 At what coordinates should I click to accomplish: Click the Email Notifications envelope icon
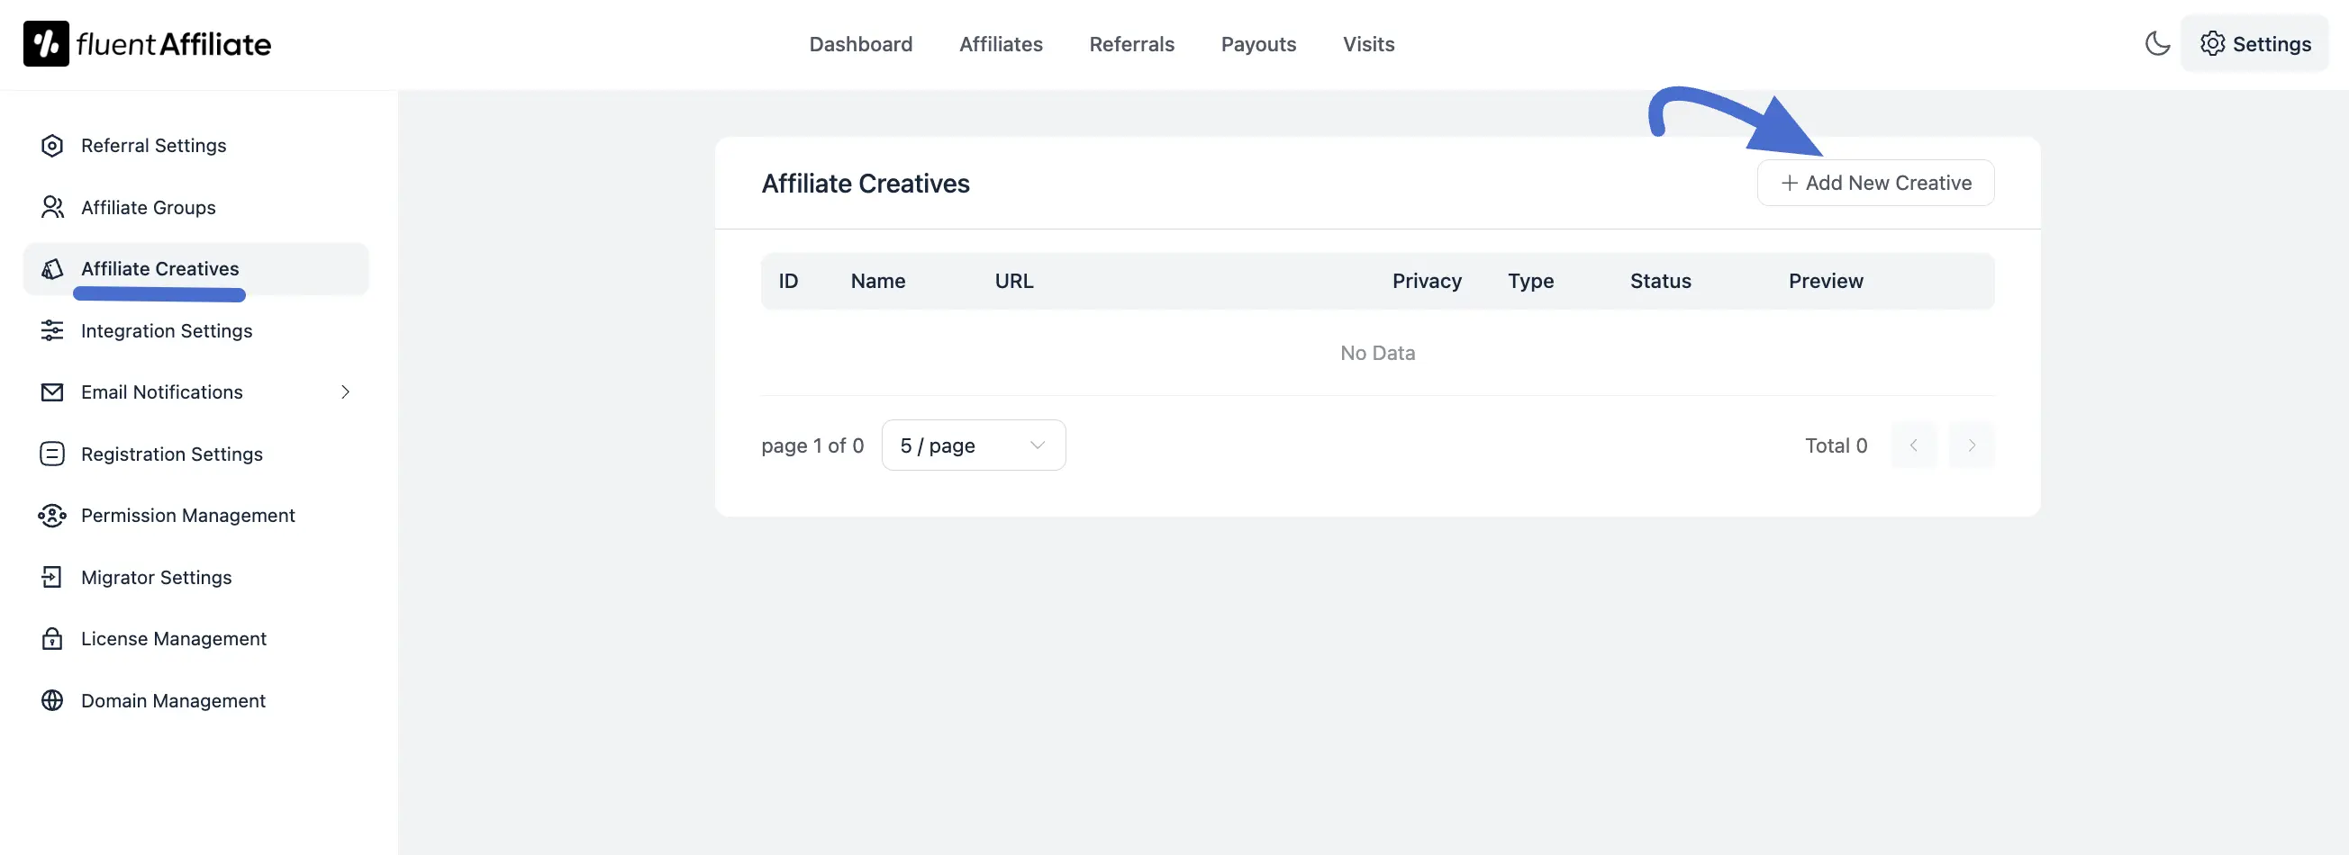[x=52, y=392]
